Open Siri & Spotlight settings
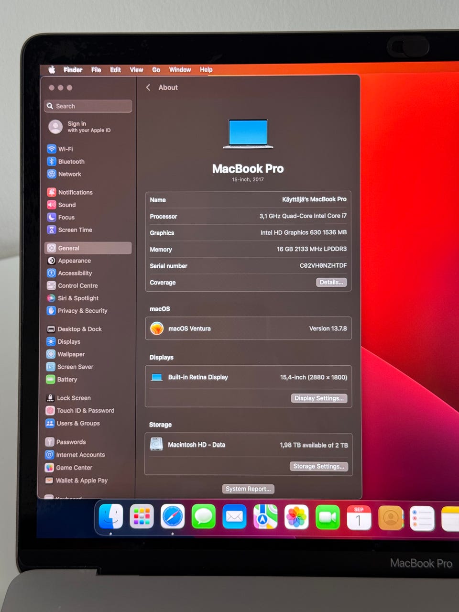 click(73, 298)
